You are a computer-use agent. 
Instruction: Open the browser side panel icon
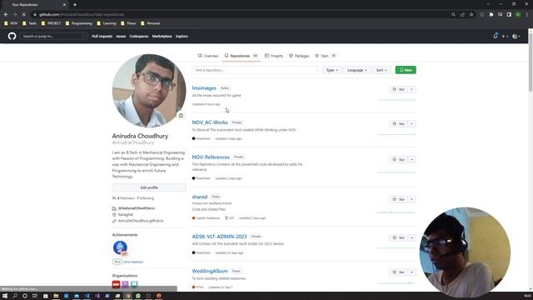pos(509,15)
